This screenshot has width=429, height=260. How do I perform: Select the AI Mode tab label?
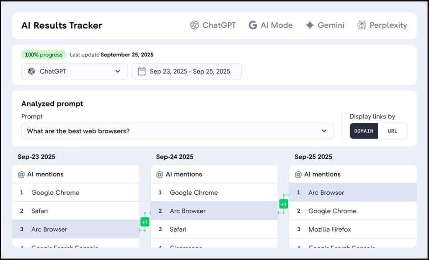277,25
